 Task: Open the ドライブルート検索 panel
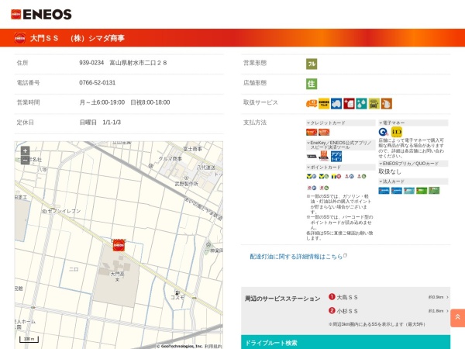click(346, 342)
